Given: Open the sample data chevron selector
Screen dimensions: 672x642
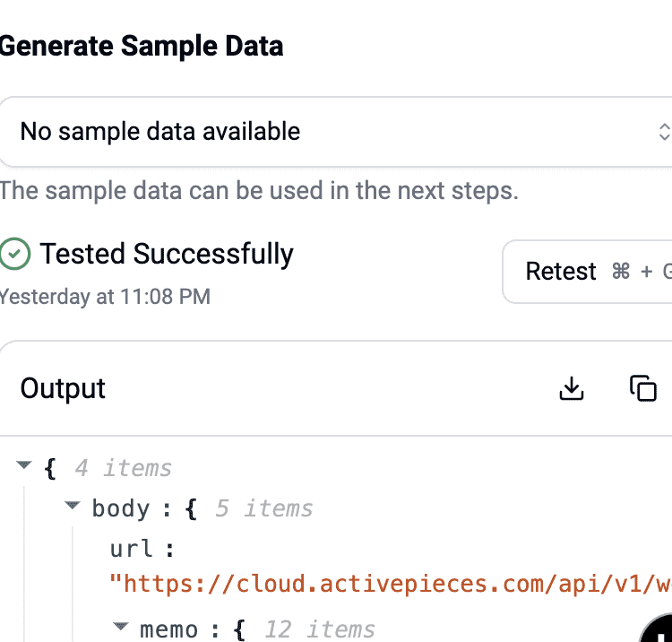Looking at the screenshot, I should 664,132.
